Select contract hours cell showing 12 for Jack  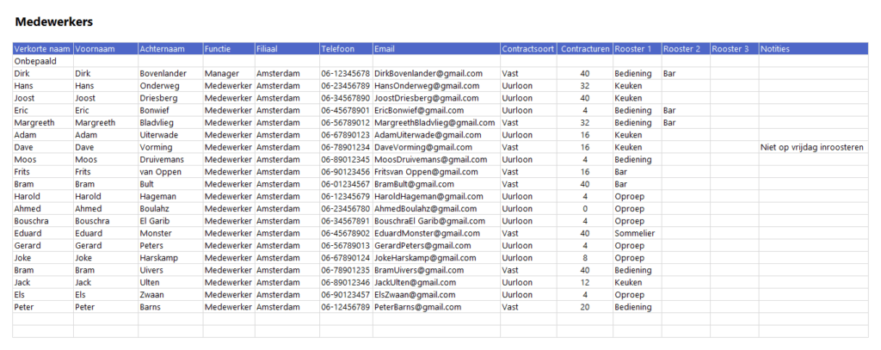[584, 282]
